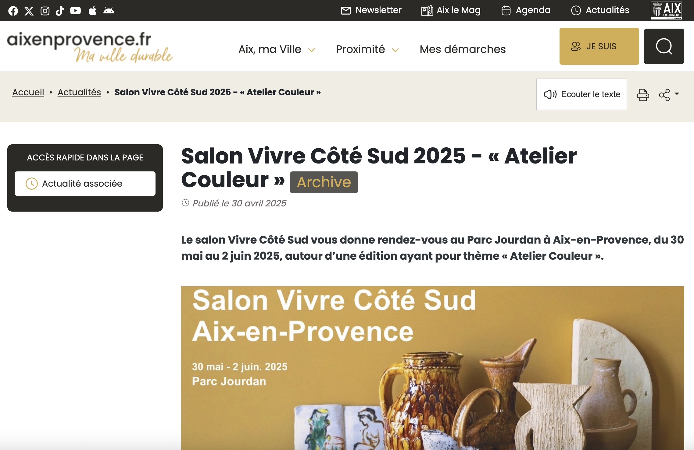
Task: Jump to Actualité associée section
Action: point(85,184)
